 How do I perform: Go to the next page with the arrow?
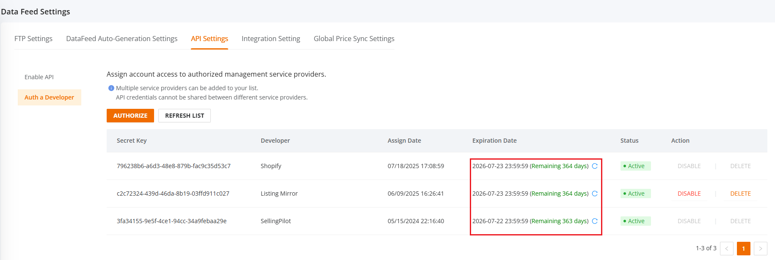click(761, 249)
